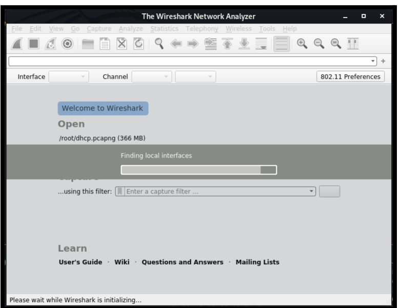Expand the display filter history dropdown
This screenshot has height=308, width=401.
click(x=373, y=61)
